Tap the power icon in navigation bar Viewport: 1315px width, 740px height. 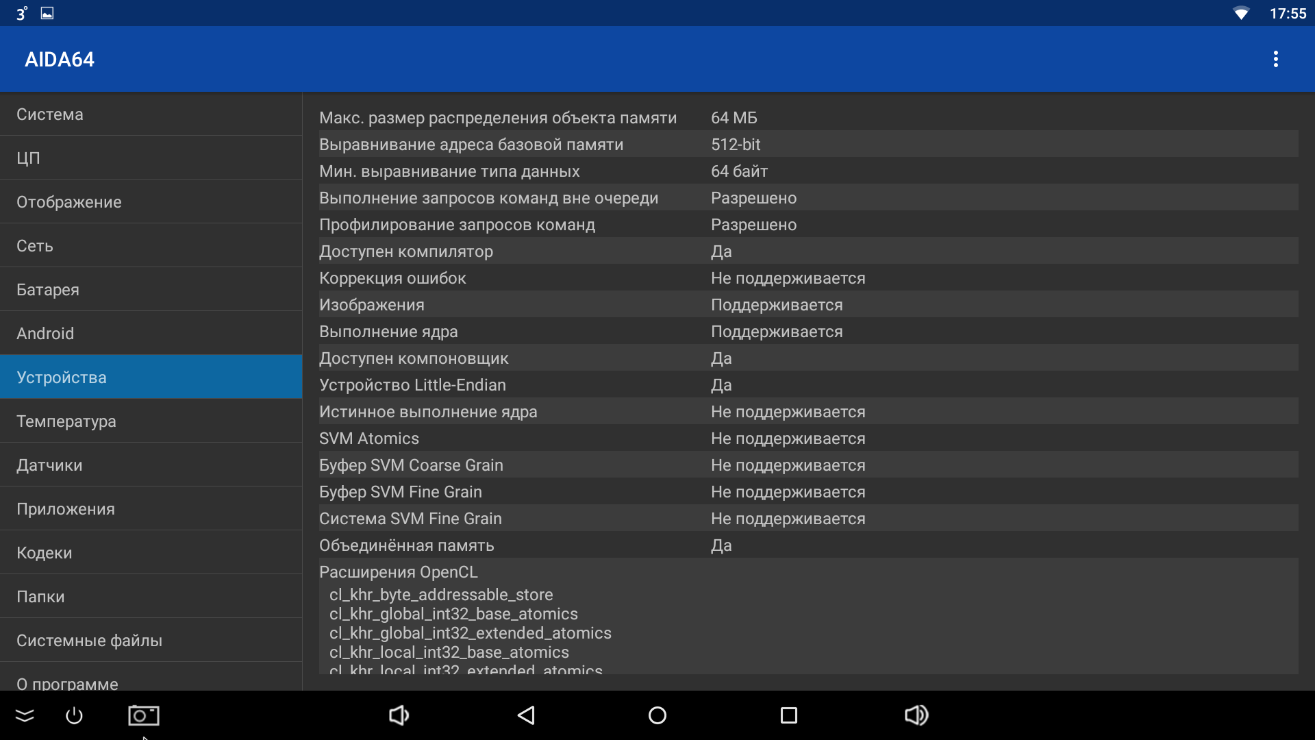pyautogui.click(x=74, y=715)
